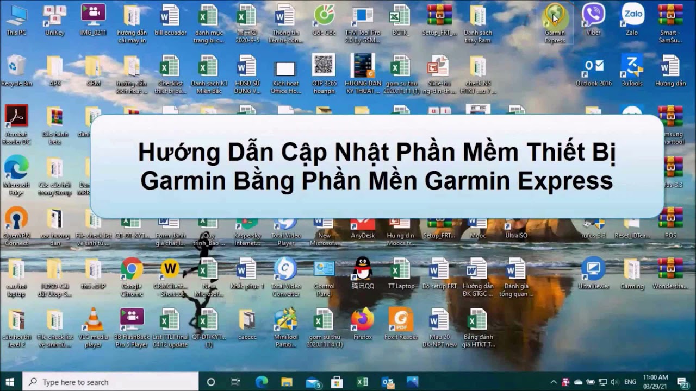Open the cacccc folder

pos(247,324)
